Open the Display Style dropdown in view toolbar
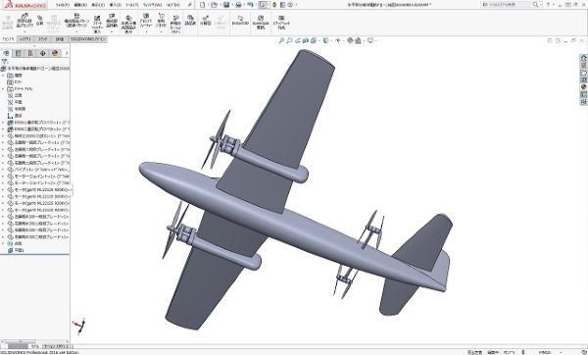588x355 pixels. [x=326, y=40]
